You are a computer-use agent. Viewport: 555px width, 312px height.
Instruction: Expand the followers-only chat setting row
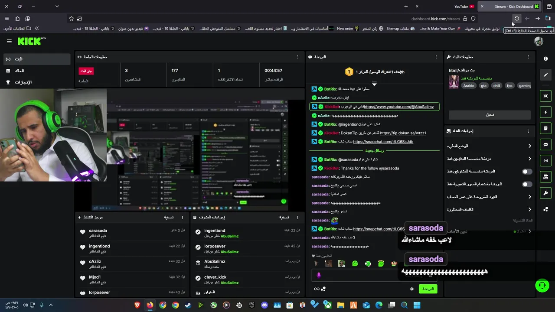pos(489,159)
